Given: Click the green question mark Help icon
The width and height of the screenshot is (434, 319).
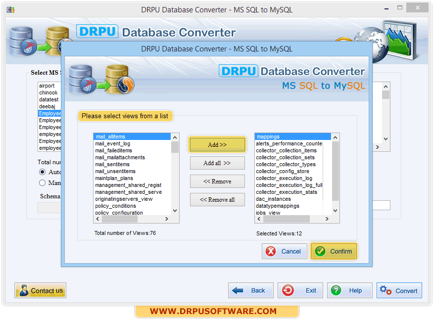Looking at the screenshot, I should (336, 290).
